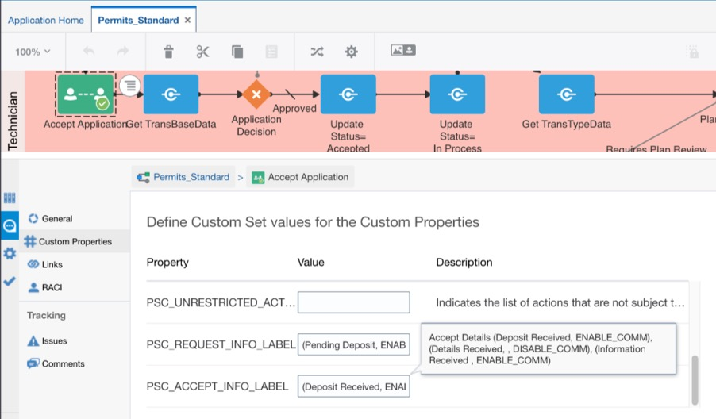Open the gear settings toolbar icon
This screenshot has width=716, height=419.
coord(351,52)
